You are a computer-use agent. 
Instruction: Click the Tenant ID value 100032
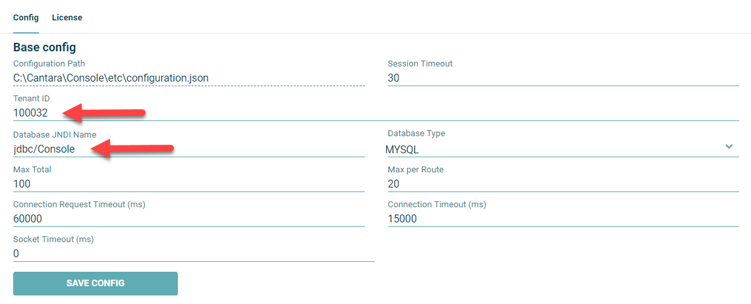click(30, 113)
